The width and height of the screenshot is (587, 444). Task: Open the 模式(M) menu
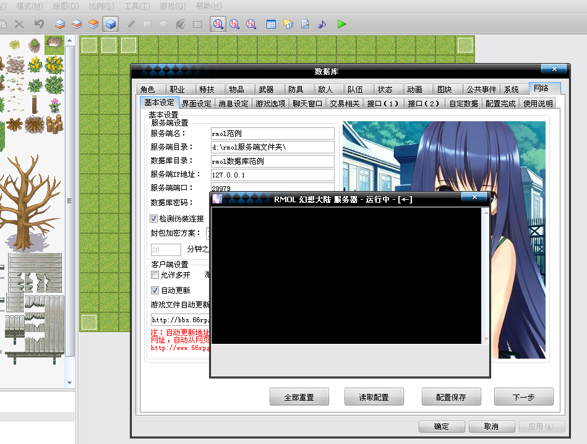30,6
